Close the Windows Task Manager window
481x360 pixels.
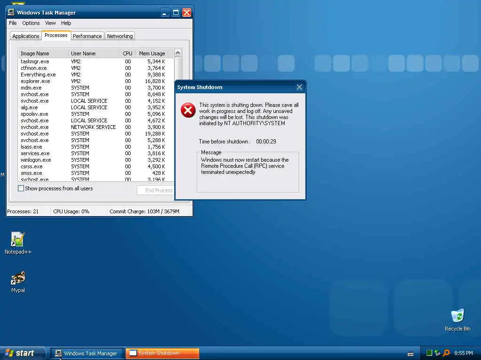(186, 13)
